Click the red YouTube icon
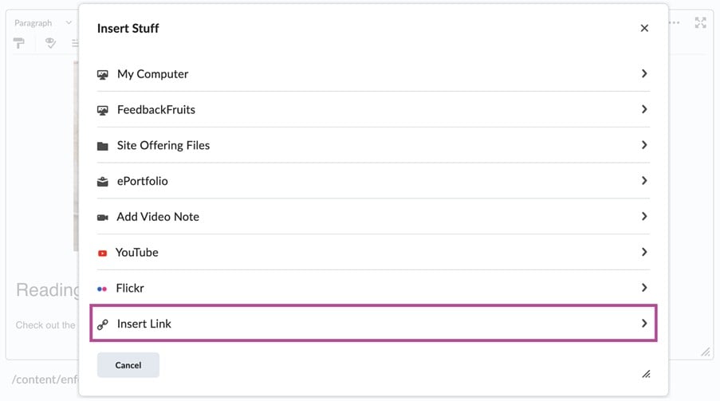 pos(102,253)
